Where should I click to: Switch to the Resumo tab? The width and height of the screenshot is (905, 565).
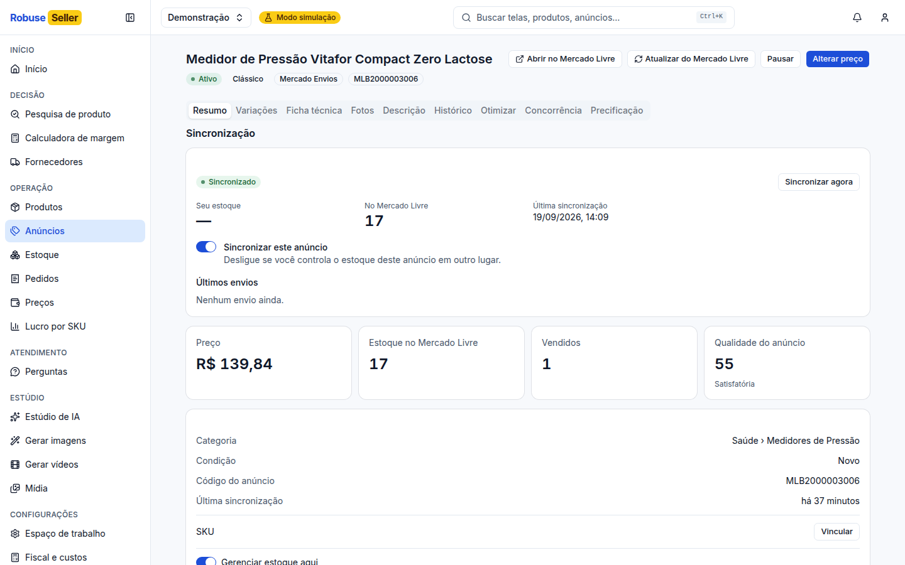click(210, 110)
